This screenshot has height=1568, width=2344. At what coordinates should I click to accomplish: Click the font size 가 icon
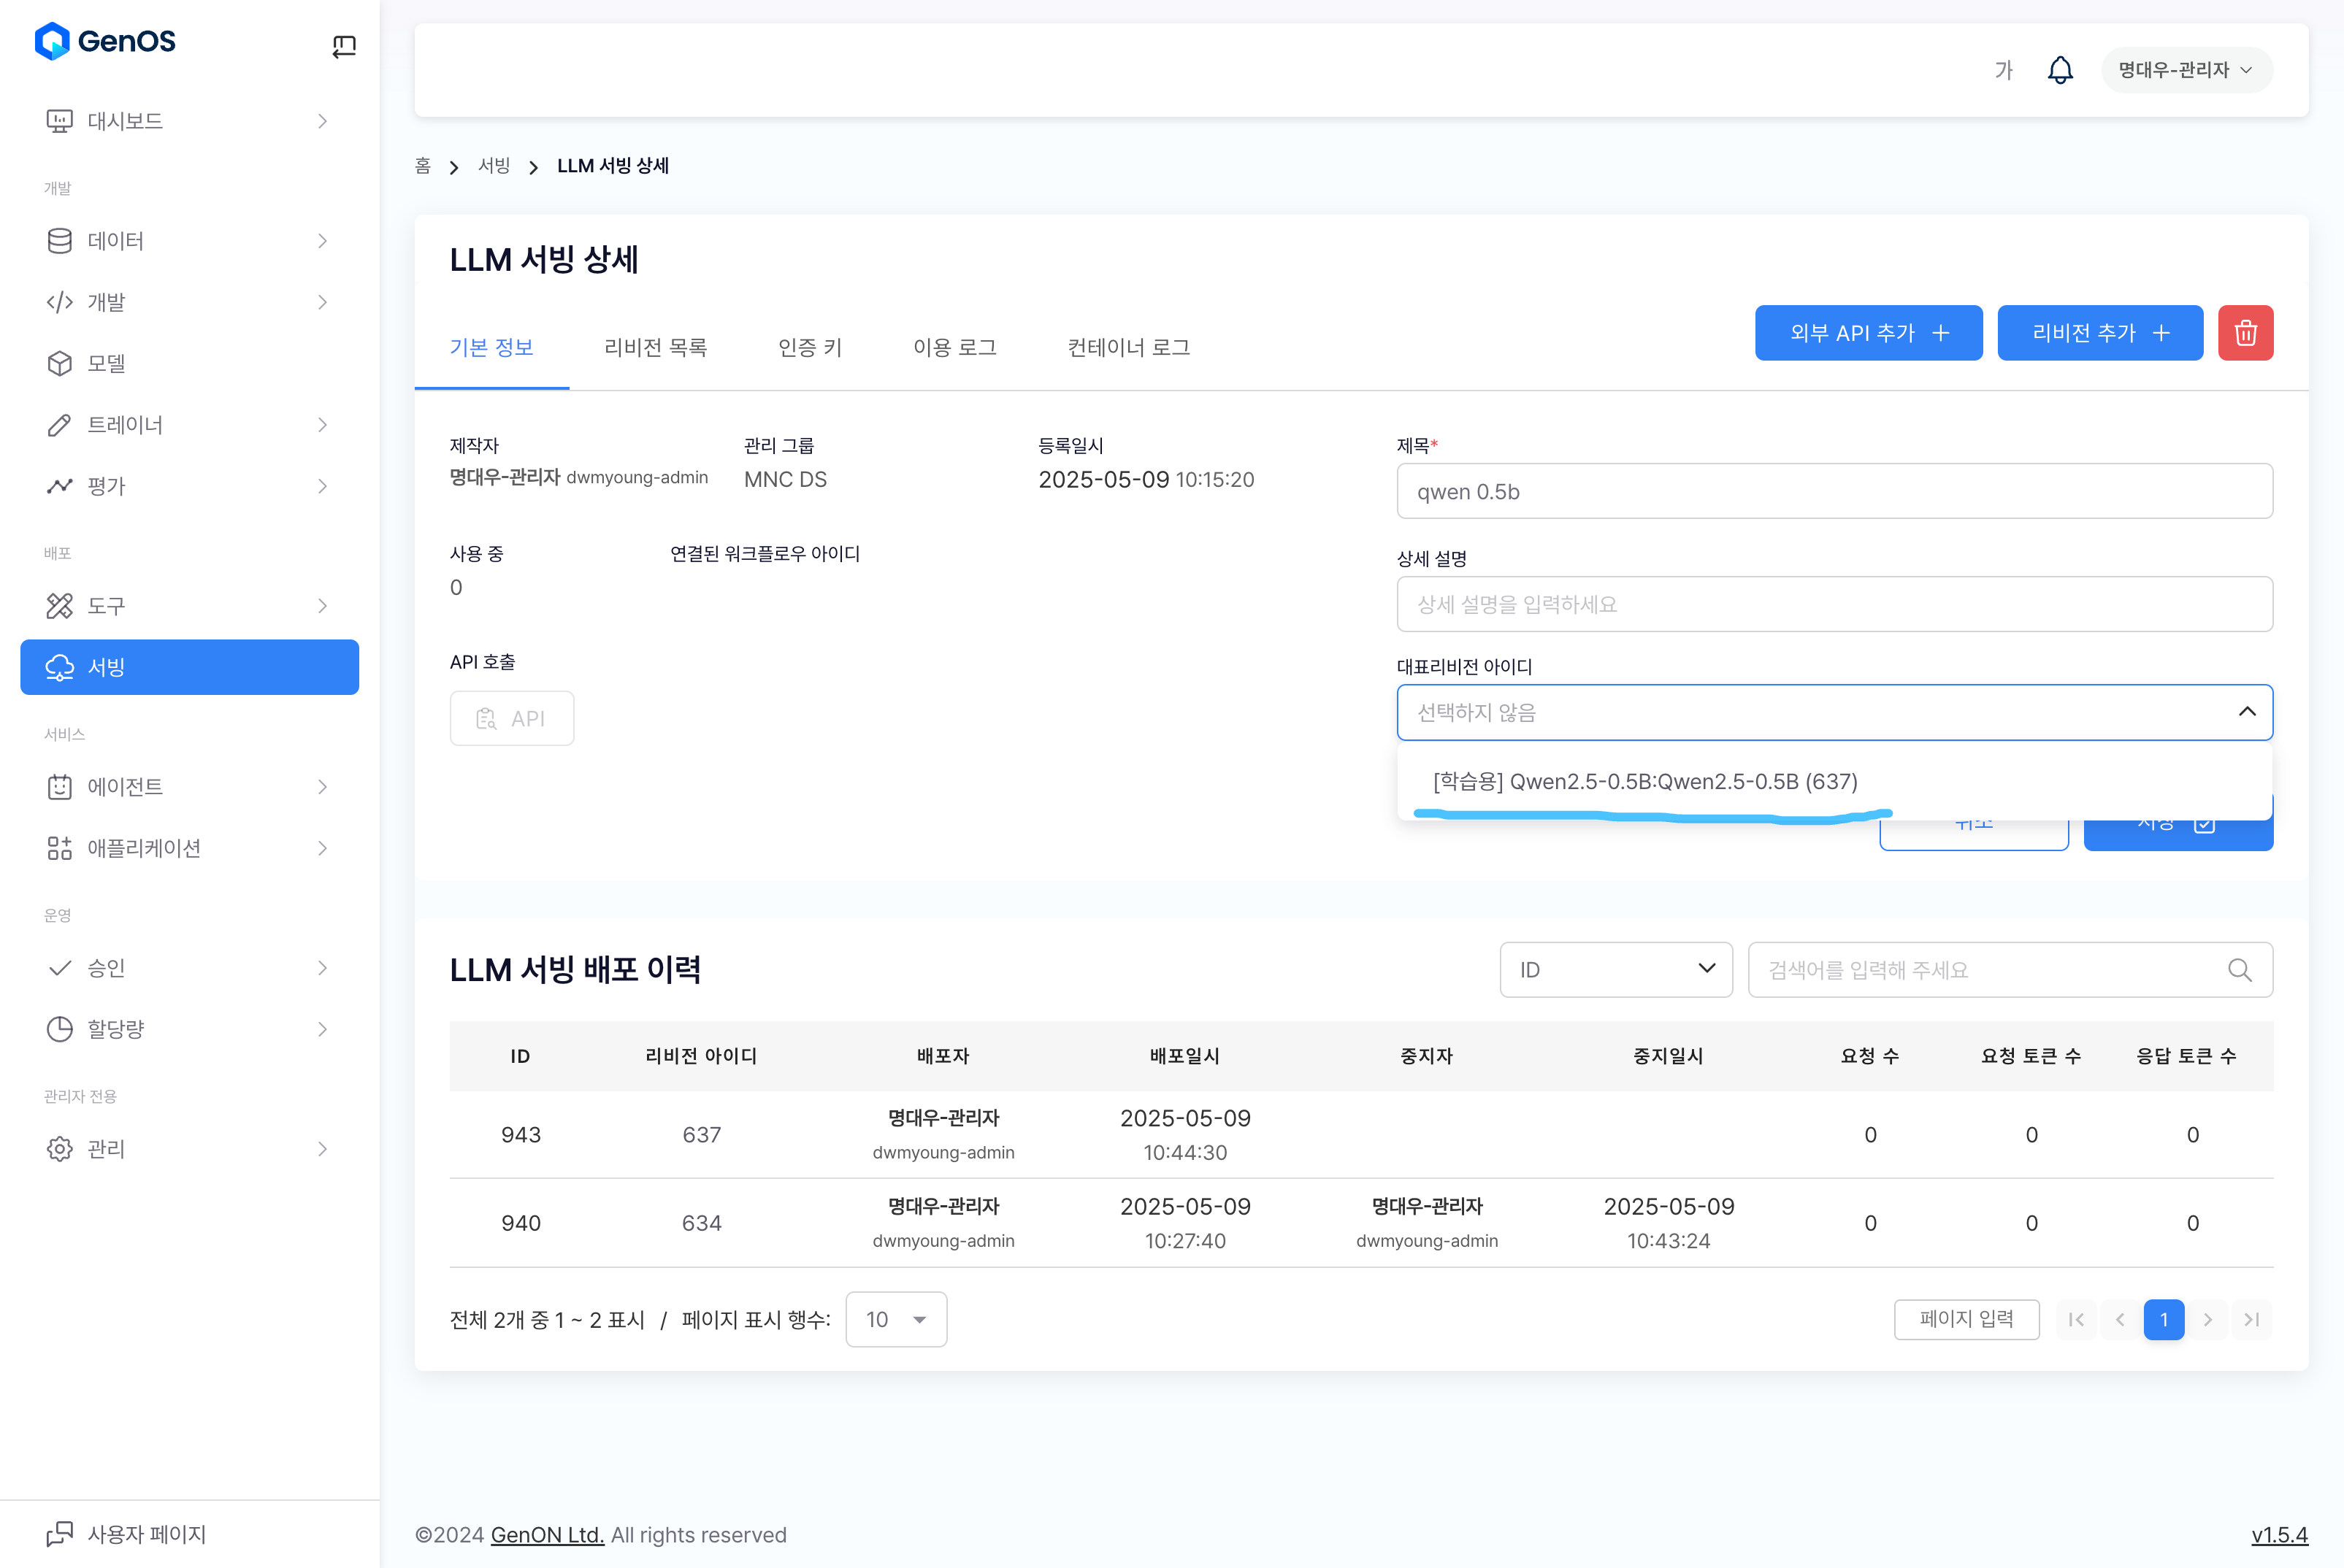pyautogui.click(x=2003, y=70)
